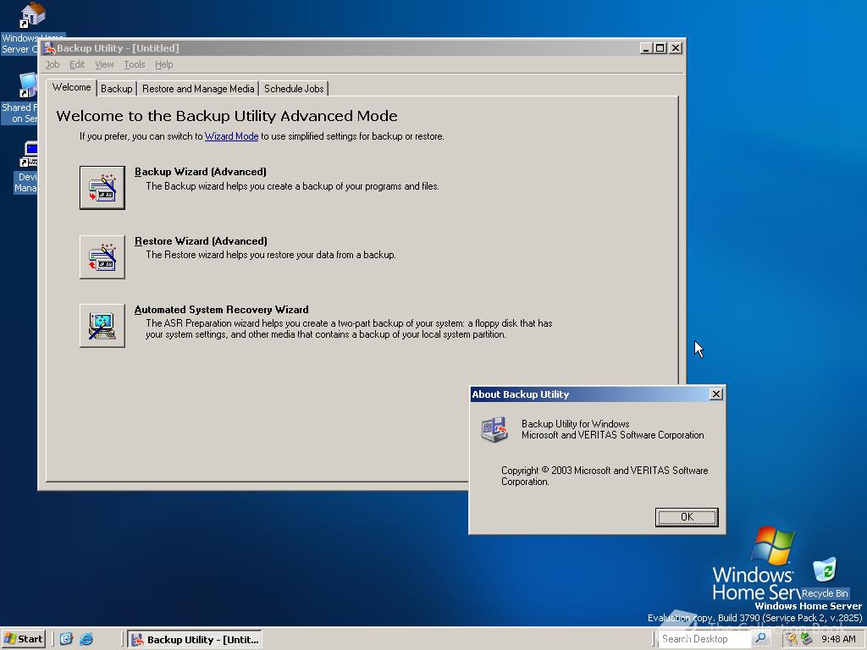Switch to the Welcome tab
The height and width of the screenshot is (650, 867).
coord(71,87)
